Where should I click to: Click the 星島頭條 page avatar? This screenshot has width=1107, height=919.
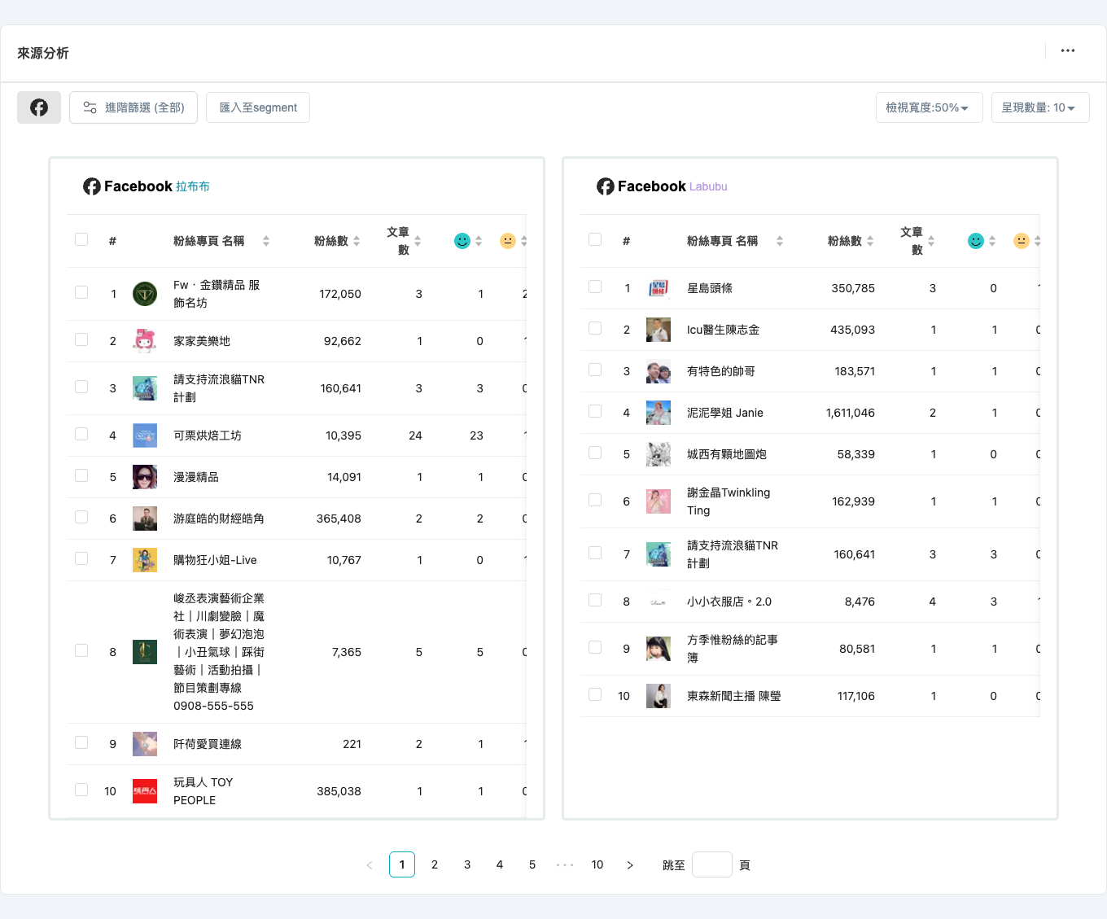tap(659, 288)
